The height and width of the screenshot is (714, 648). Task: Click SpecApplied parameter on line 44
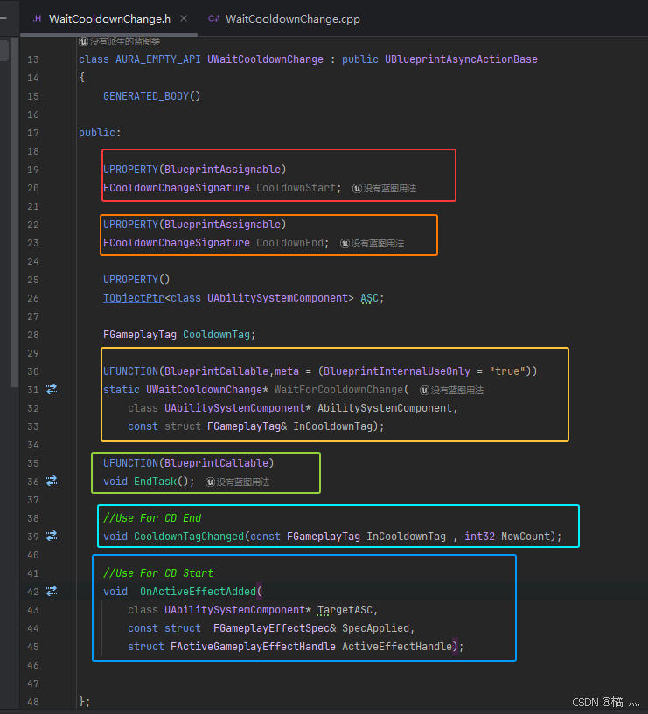pyautogui.click(x=375, y=628)
